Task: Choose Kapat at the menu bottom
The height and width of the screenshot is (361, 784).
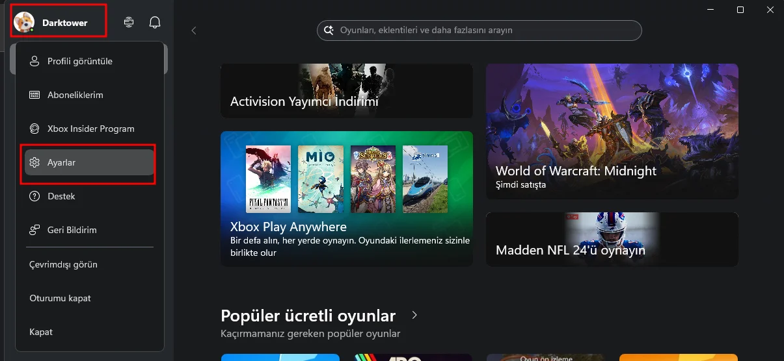Action: point(89,332)
